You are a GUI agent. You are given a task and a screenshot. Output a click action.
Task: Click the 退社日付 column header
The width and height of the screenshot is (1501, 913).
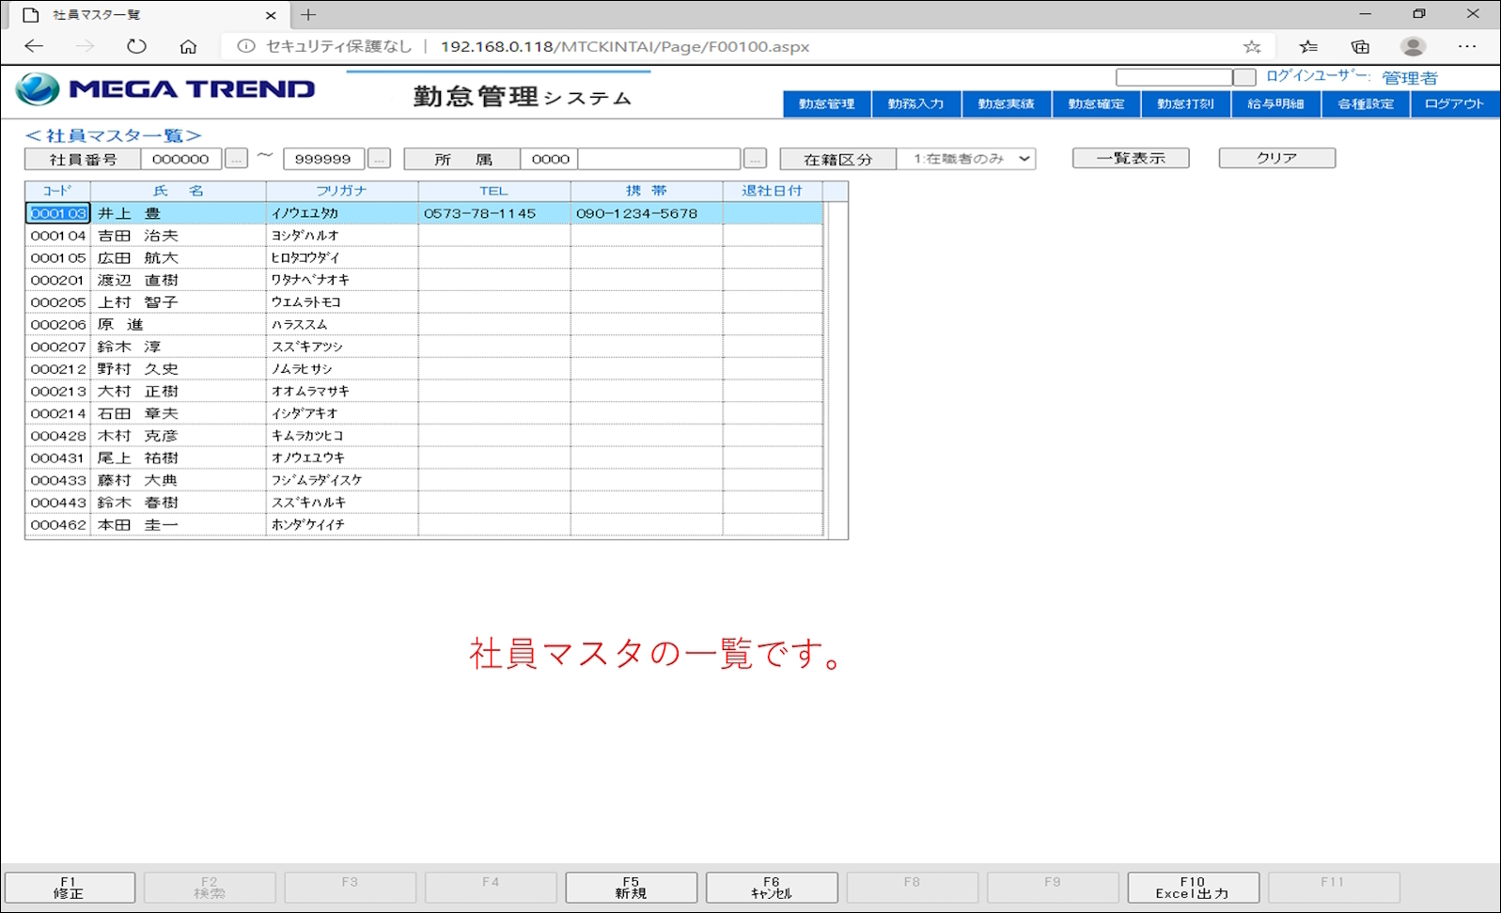(x=773, y=191)
